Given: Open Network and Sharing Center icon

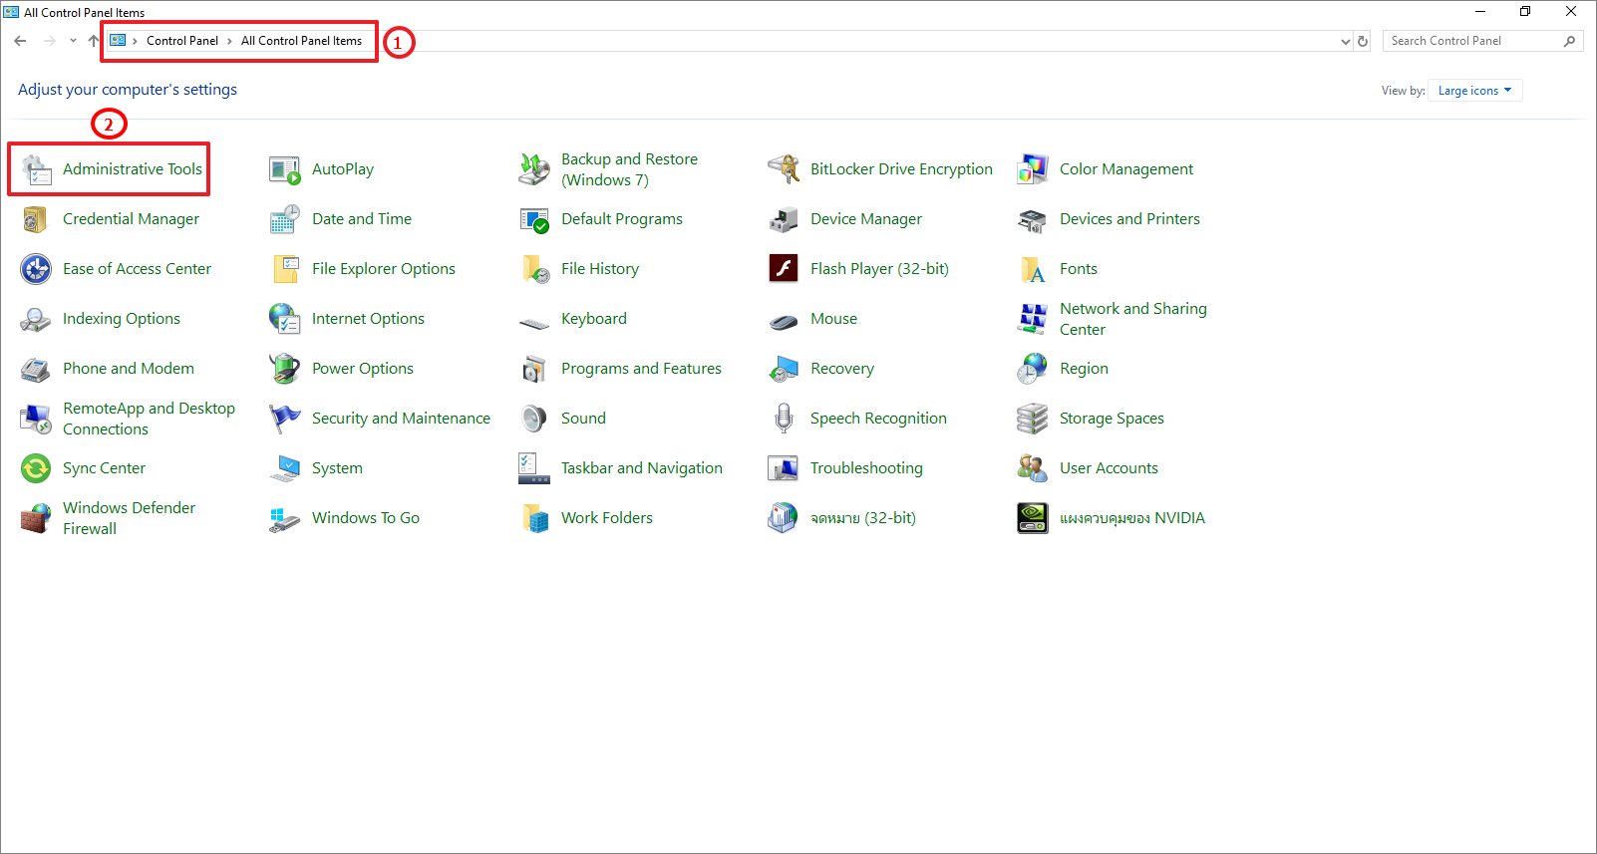Looking at the screenshot, I should pos(1033,319).
